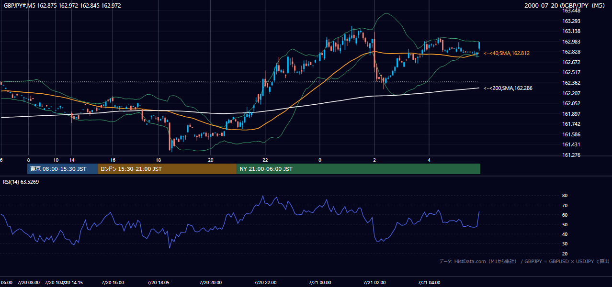
Task: Click price axis value 162.052
Action: pyautogui.click(x=571, y=103)
